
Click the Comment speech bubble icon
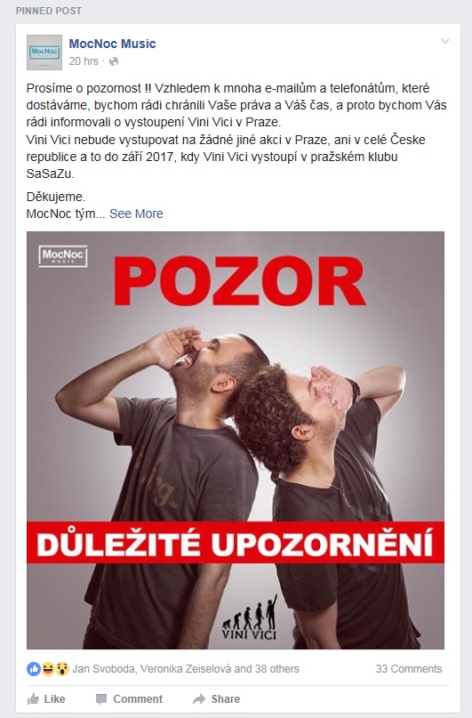(x=101, y=699)
